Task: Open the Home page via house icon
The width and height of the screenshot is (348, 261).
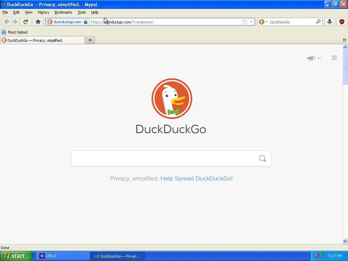Action: click(x=38, y=22)
